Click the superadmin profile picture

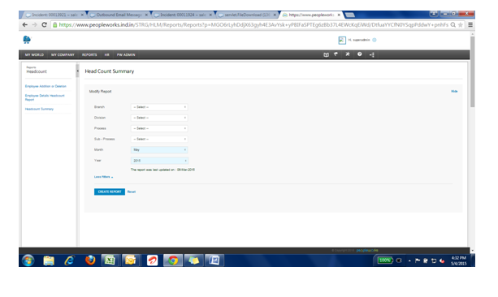pyautogui.click(x=342, y=41)
